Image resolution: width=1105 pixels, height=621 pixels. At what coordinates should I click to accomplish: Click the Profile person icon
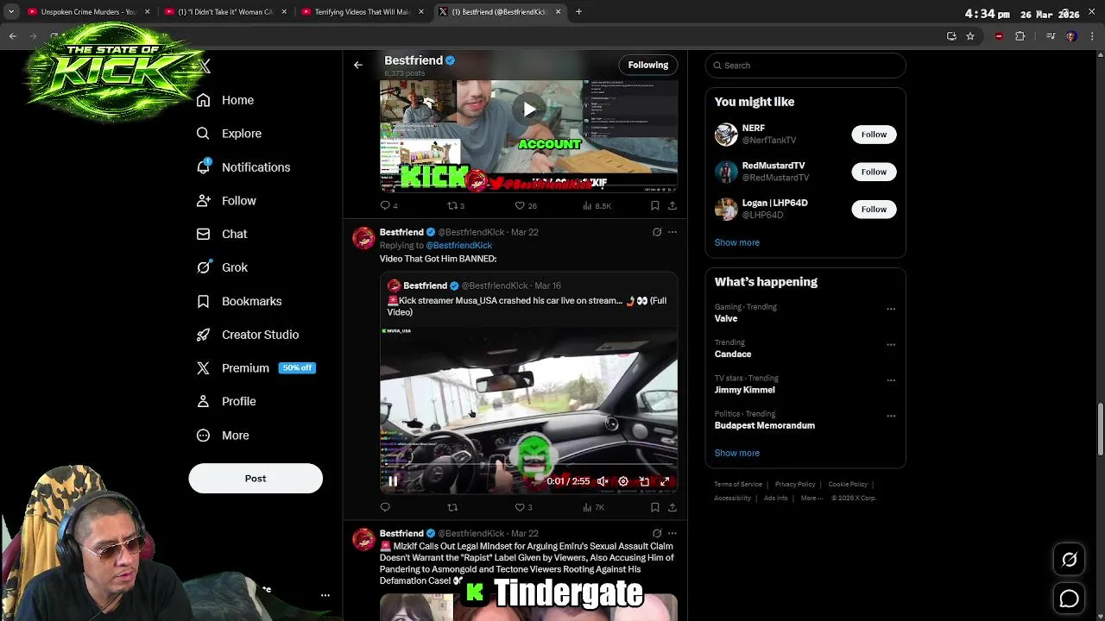point(203,401)
